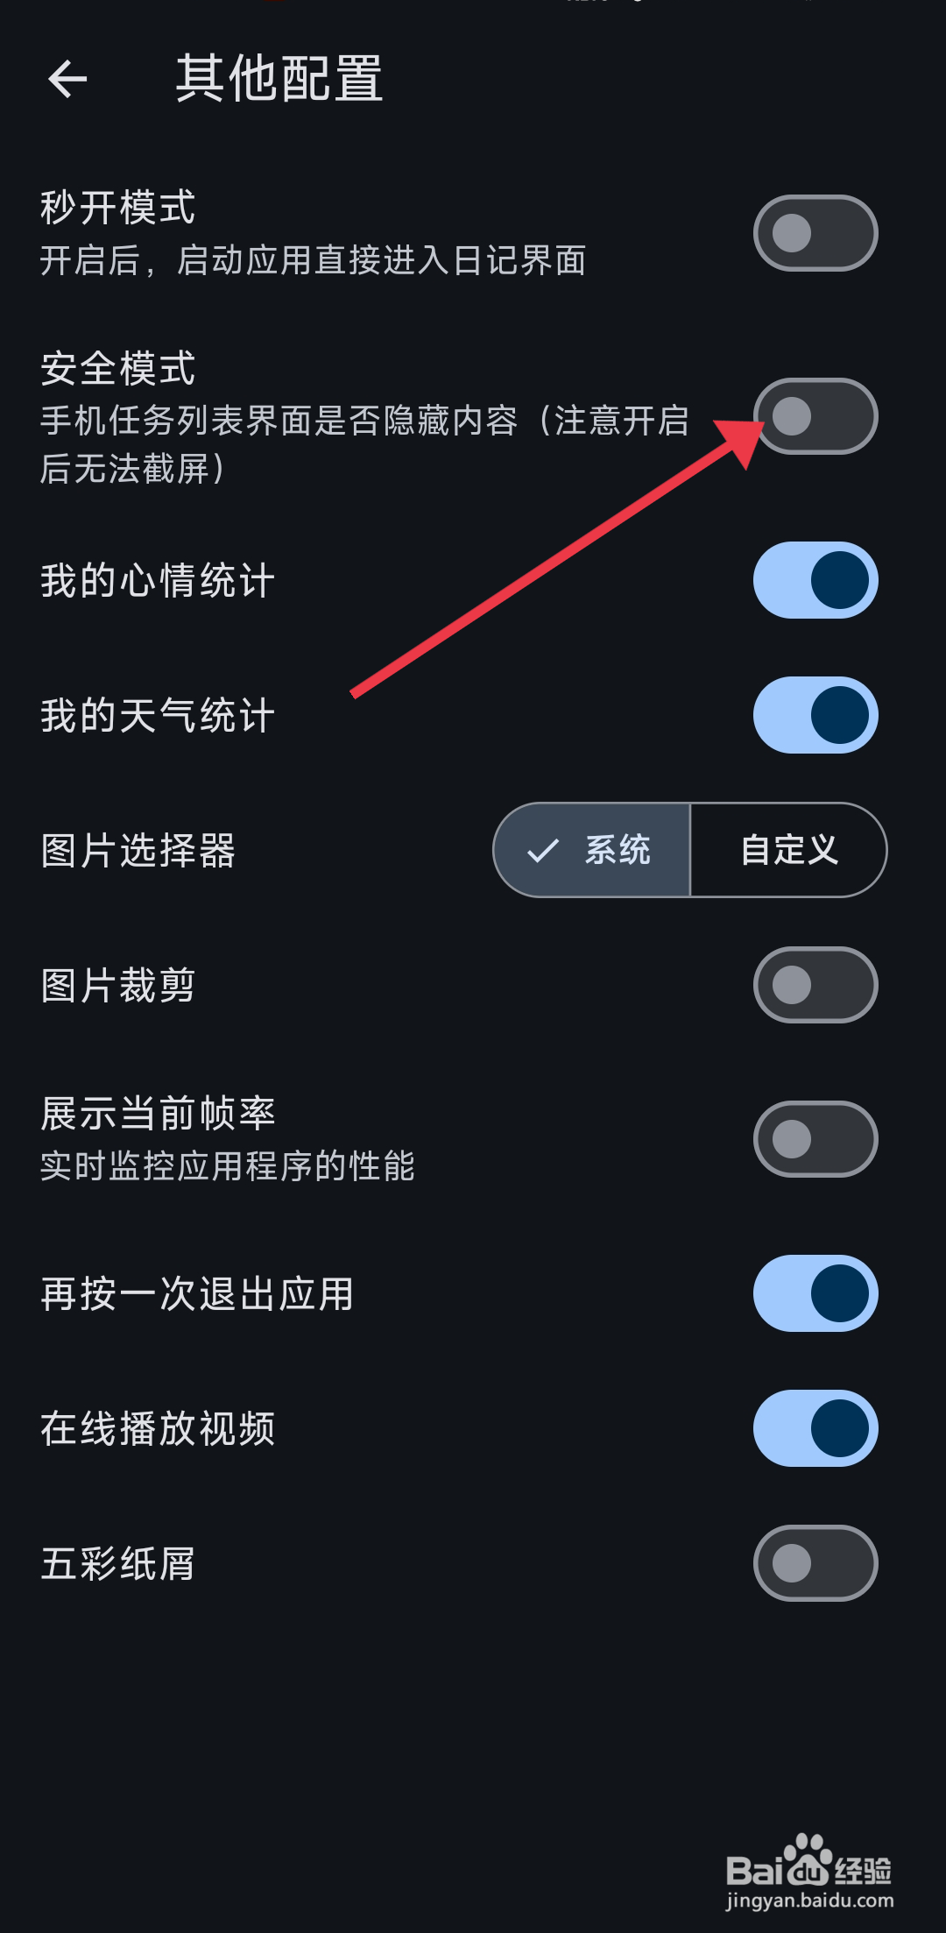Image resolution: width=946 pixels, height=1933 pixels.
Task: Tap the back arrow icon
Action: click(67, 79)
